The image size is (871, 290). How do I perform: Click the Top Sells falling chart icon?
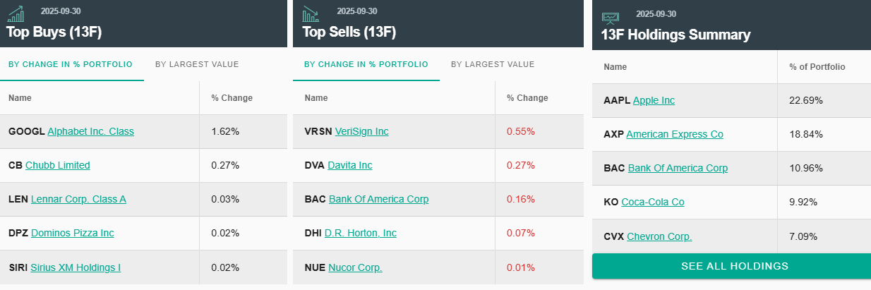pos(311,13)
